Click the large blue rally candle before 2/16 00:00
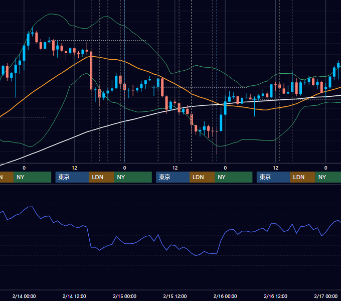Viewport: 341px width, 301px height. click(221, 123)
